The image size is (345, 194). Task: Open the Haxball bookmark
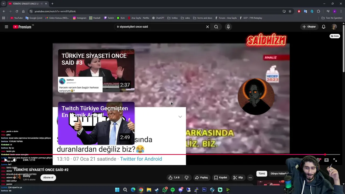click(95, 18)
